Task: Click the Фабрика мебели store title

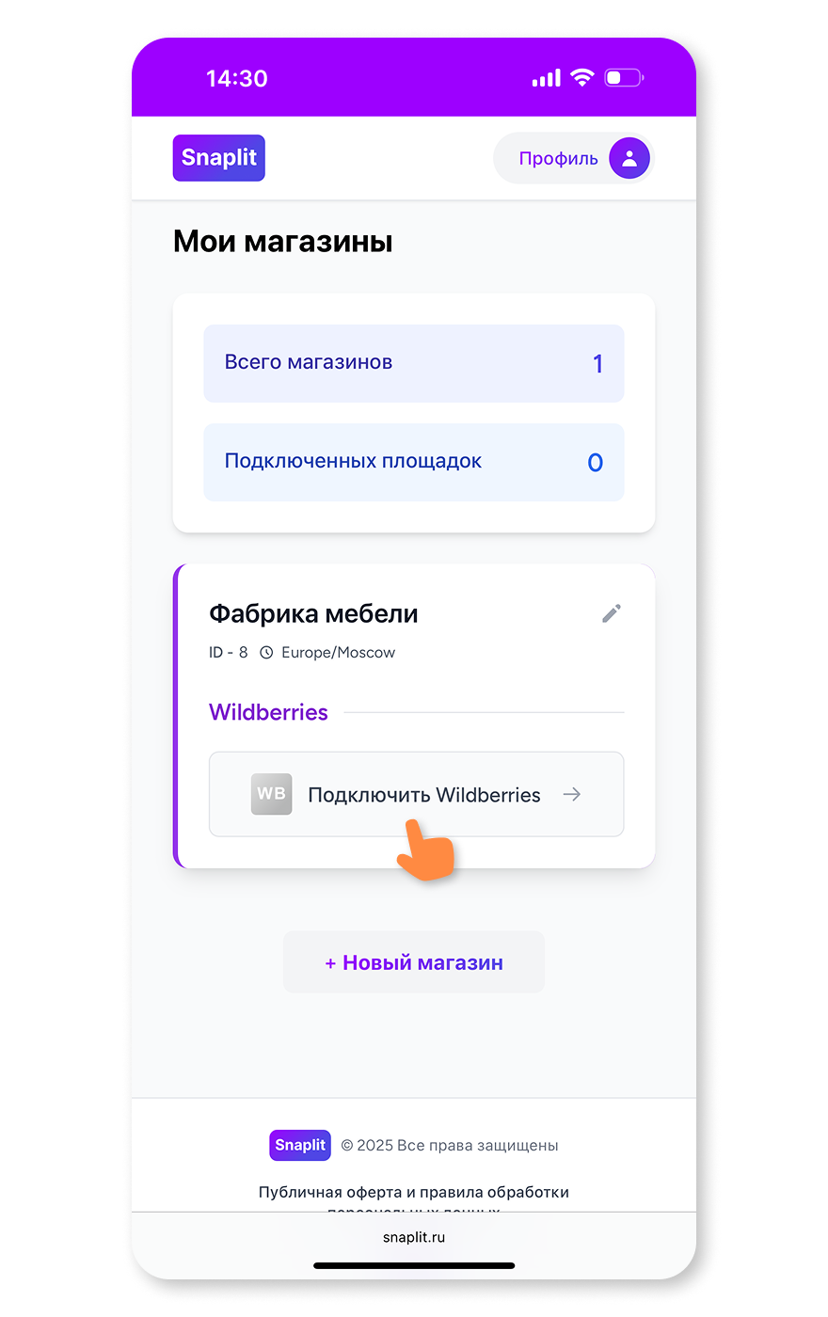Action: click(313, 614)
